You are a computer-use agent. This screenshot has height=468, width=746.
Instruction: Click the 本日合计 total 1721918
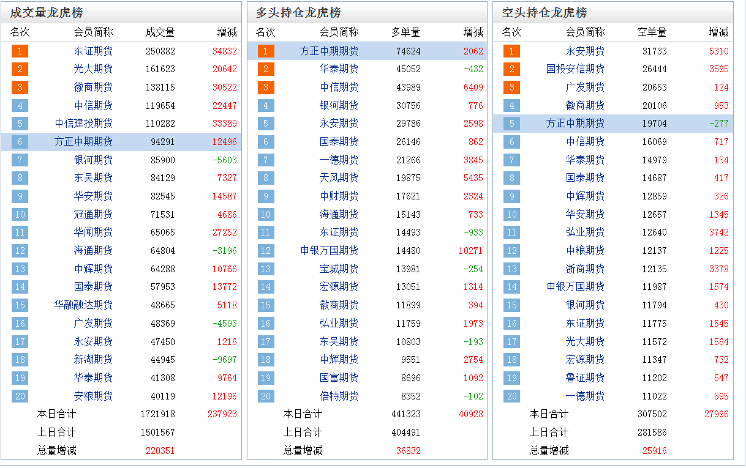158,414
